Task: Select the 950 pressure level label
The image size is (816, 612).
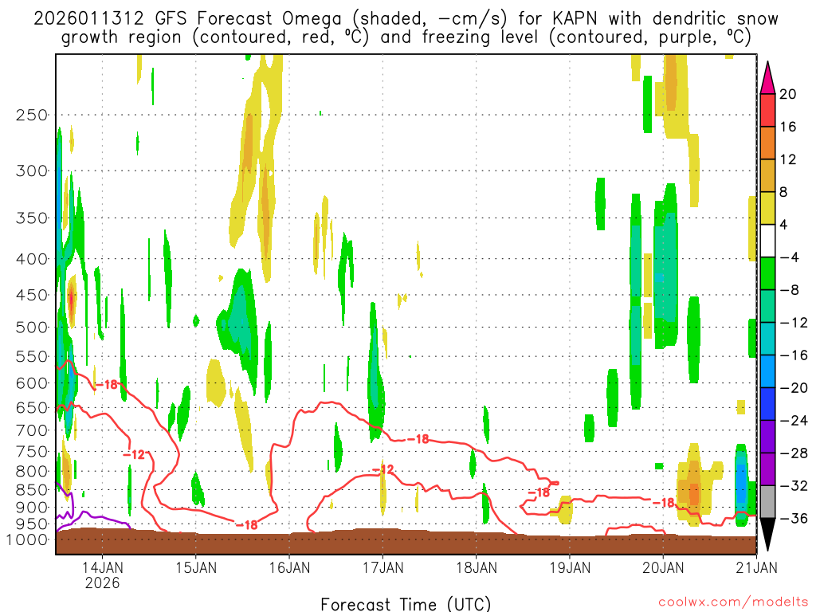Action: 32,524
